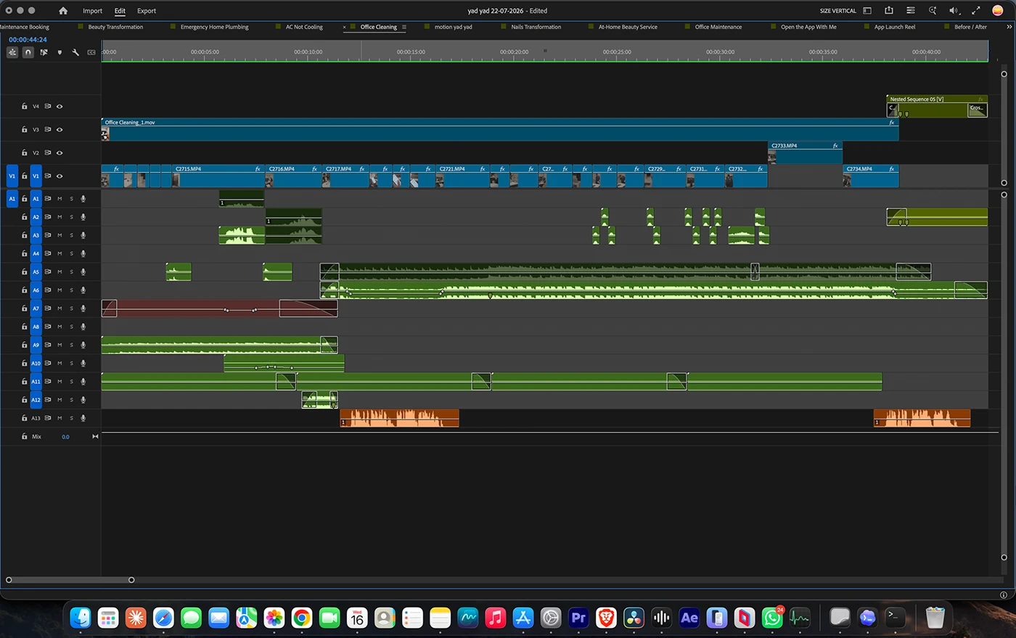Open Premiere Pro from the Dock
Screen dimensions: 1016x638
pos(578,618)
